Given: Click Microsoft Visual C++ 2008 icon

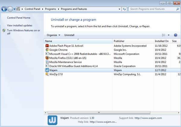Looking at the screenshot, I should (x=47, y=54).
